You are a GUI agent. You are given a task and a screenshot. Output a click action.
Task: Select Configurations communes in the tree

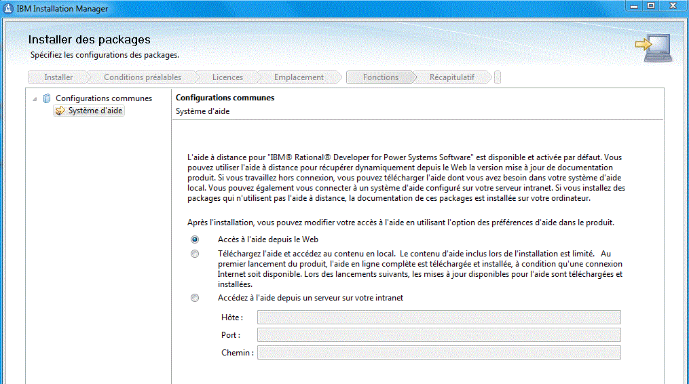point(104,98)
